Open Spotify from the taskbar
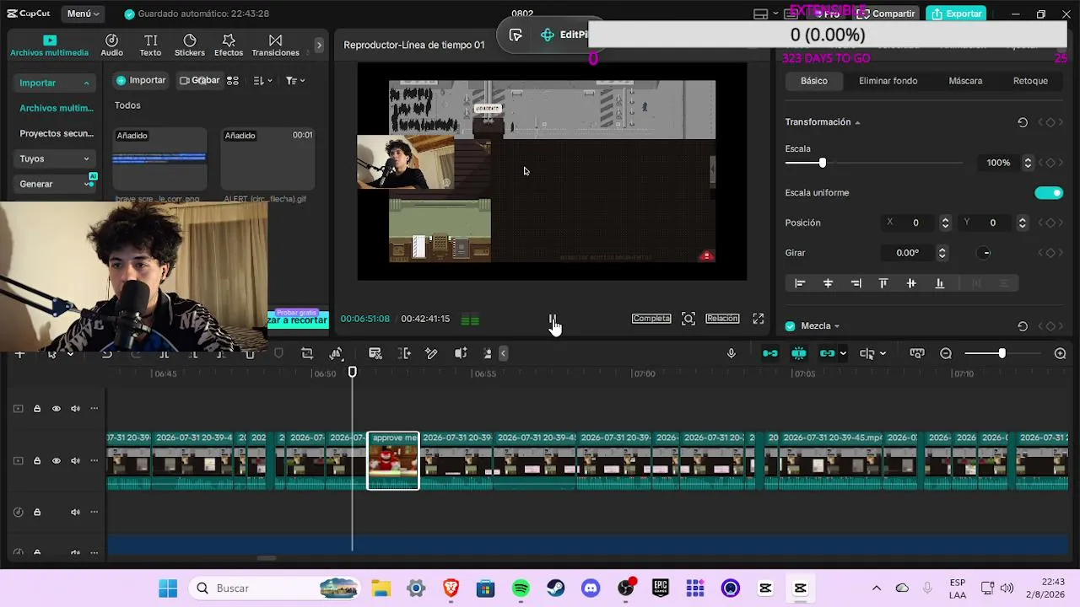The height and width of the screenshot is (607, 1080). [521, 588]
